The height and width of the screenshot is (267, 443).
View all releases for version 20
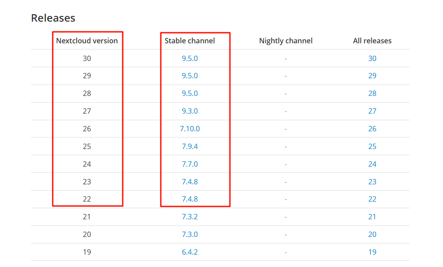pos(372,234)
